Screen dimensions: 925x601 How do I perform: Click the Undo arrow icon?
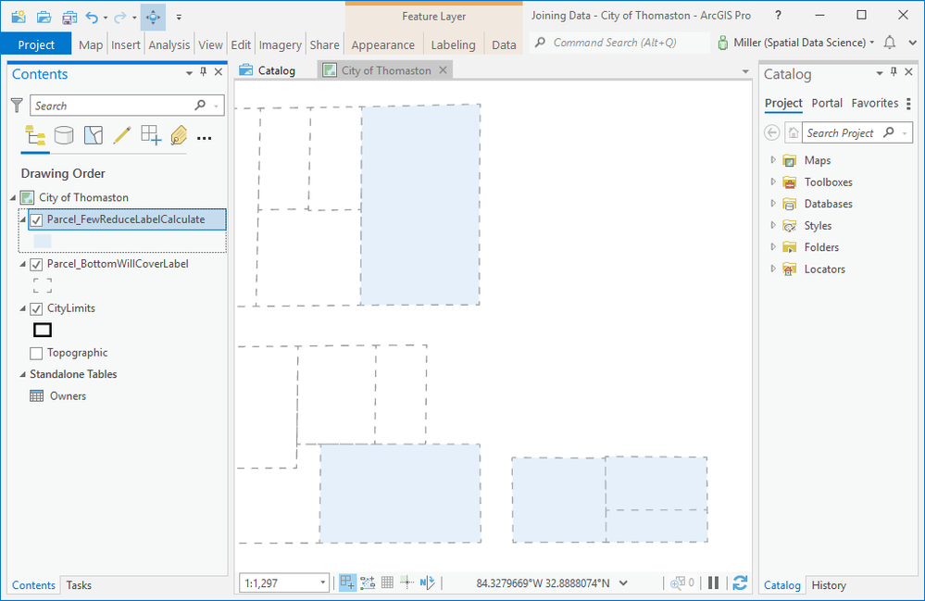point(92,17)
